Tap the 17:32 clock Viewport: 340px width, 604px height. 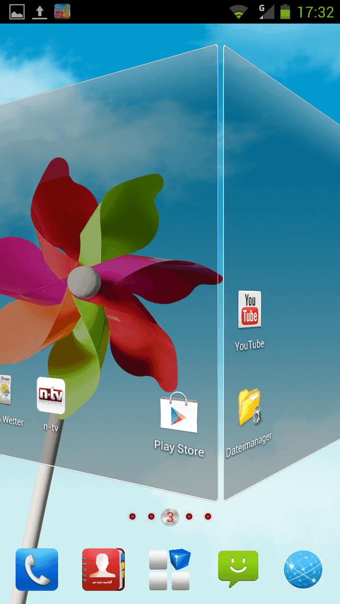315,12
